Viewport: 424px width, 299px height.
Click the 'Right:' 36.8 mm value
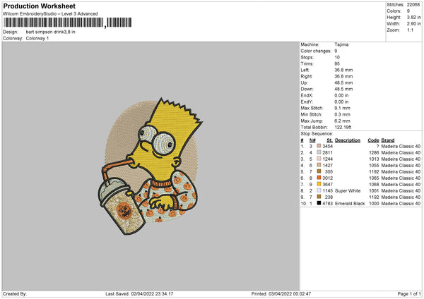[343, 76]
